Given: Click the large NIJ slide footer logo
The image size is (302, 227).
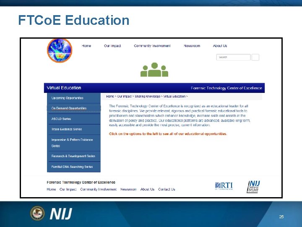Looking at the screenshot, I should click(61, 214).
